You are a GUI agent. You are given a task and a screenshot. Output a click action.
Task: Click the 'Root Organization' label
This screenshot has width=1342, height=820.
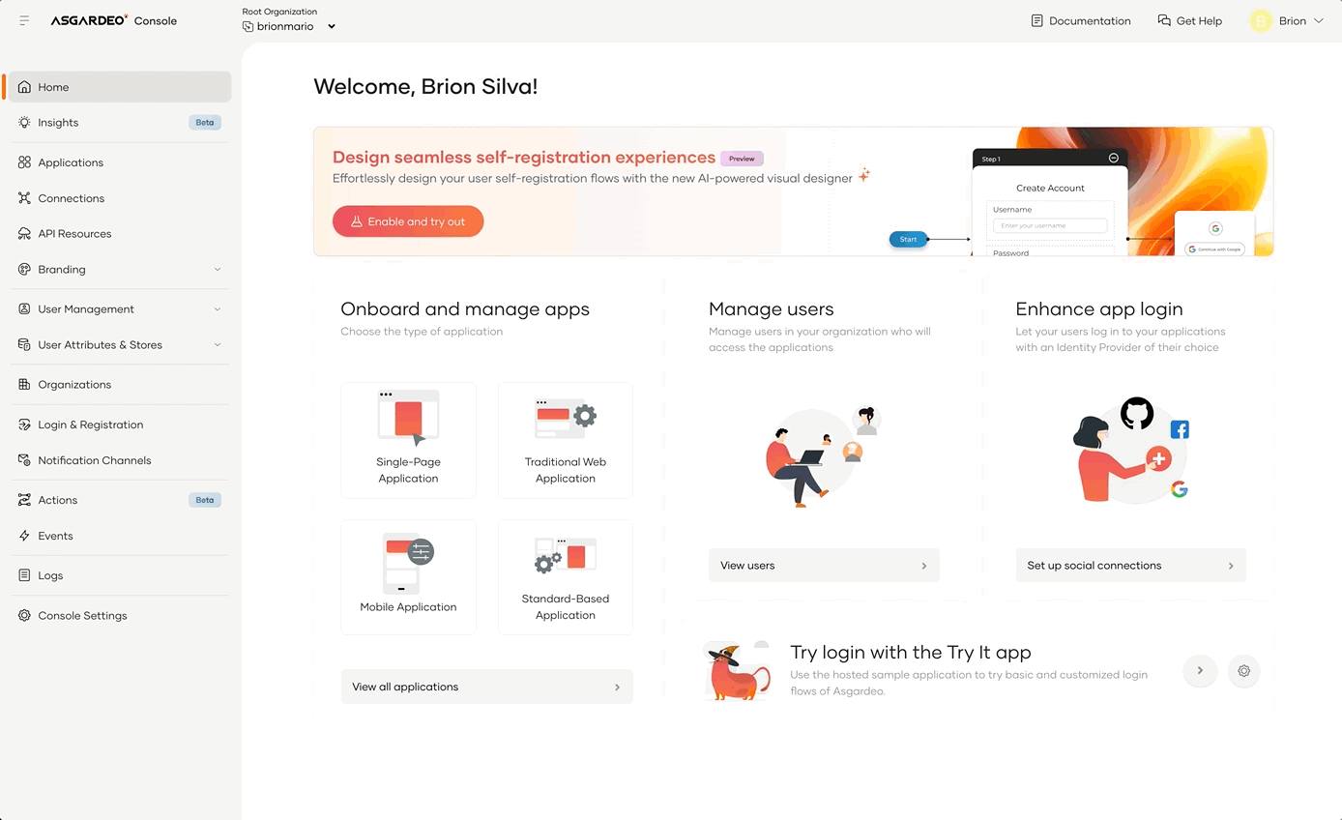[x=279, y=12]
